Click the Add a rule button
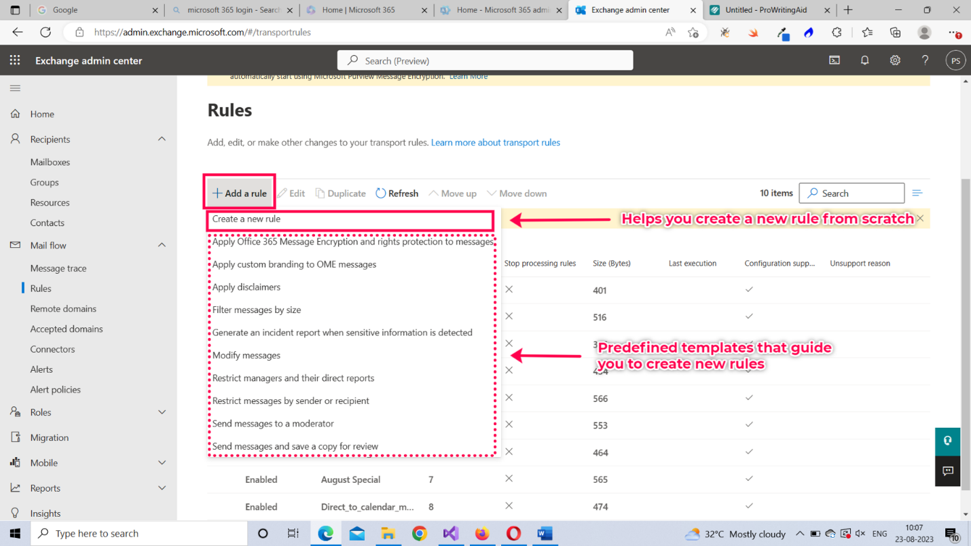 click(240, 194)
